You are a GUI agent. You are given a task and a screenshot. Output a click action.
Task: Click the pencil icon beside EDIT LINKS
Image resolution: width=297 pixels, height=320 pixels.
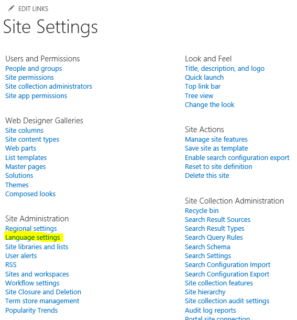[x=11, y=8]
